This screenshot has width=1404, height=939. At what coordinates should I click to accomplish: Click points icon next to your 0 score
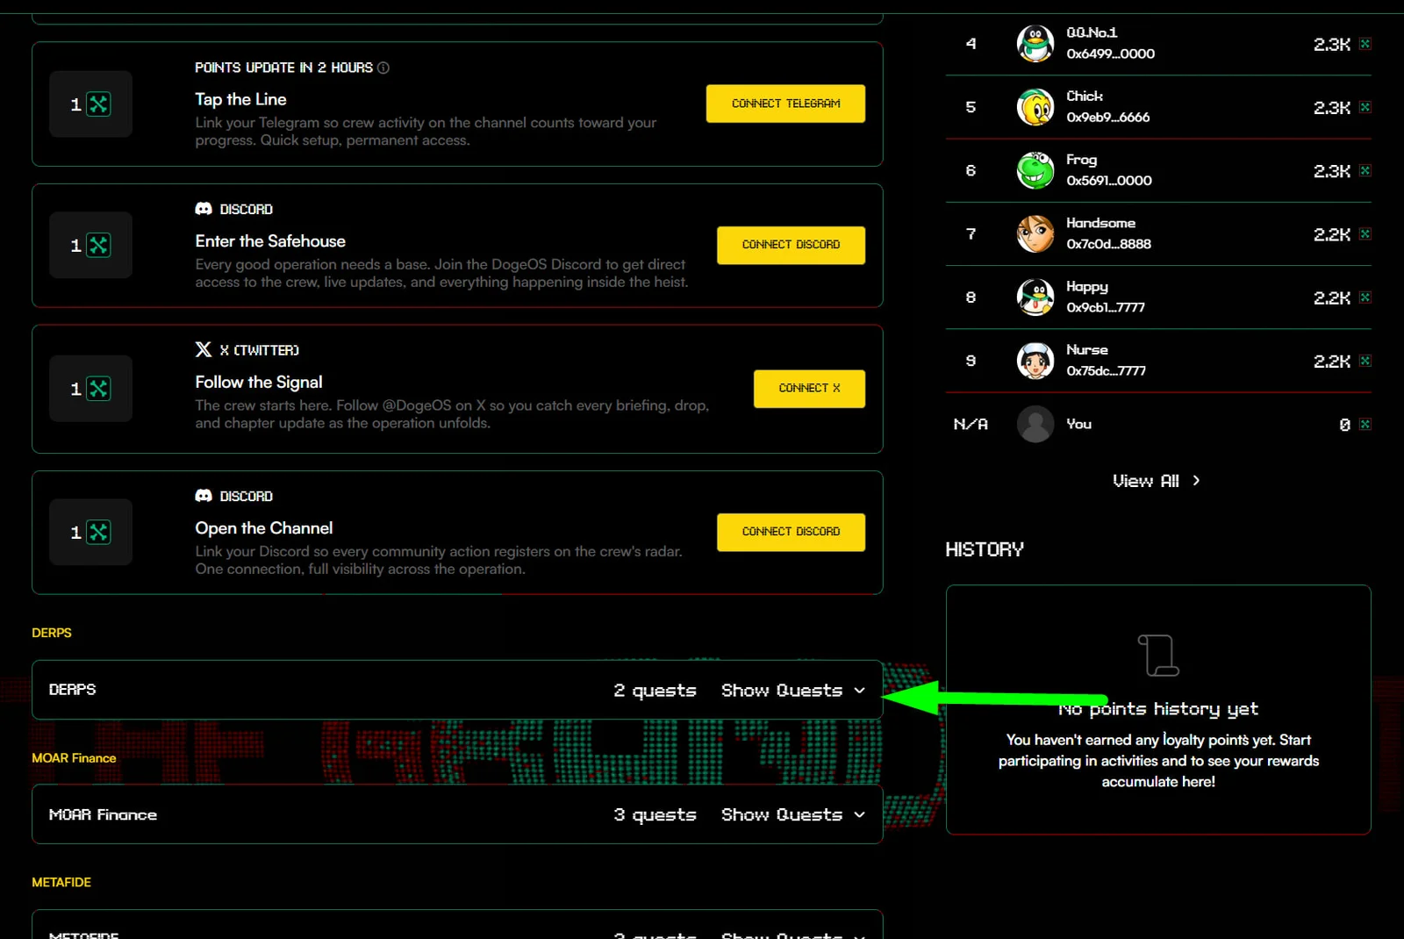tap(1365, 425)
